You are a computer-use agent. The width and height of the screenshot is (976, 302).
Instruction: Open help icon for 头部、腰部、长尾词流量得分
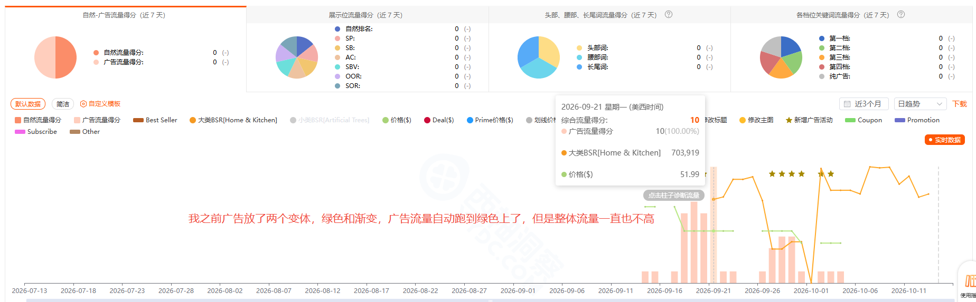[669, 15]
